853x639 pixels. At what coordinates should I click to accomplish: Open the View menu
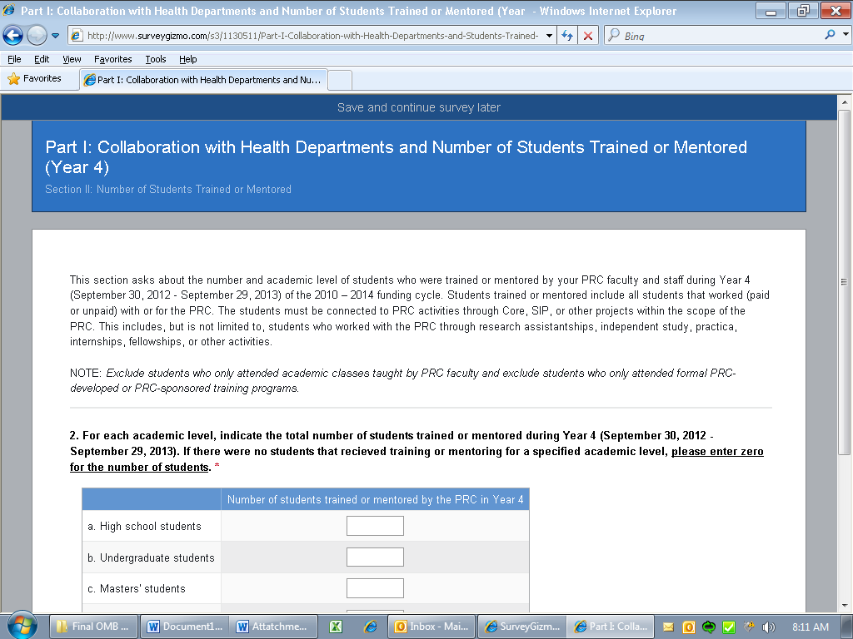(x=72, y=59)
